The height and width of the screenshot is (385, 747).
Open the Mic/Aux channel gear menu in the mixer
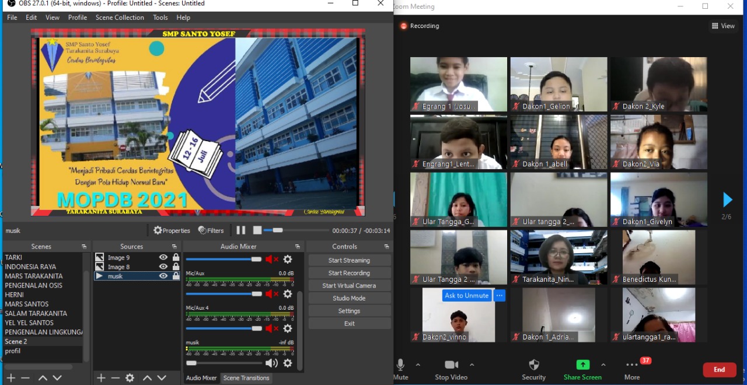[x=288, y=294]
